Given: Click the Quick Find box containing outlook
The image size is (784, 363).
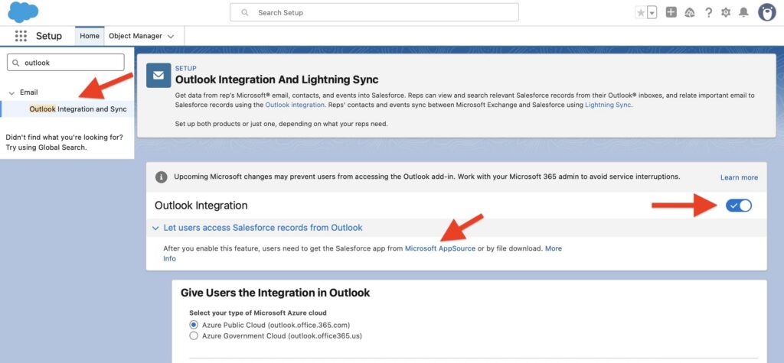Looking at the screenshot, I should (x=66, y=63).
